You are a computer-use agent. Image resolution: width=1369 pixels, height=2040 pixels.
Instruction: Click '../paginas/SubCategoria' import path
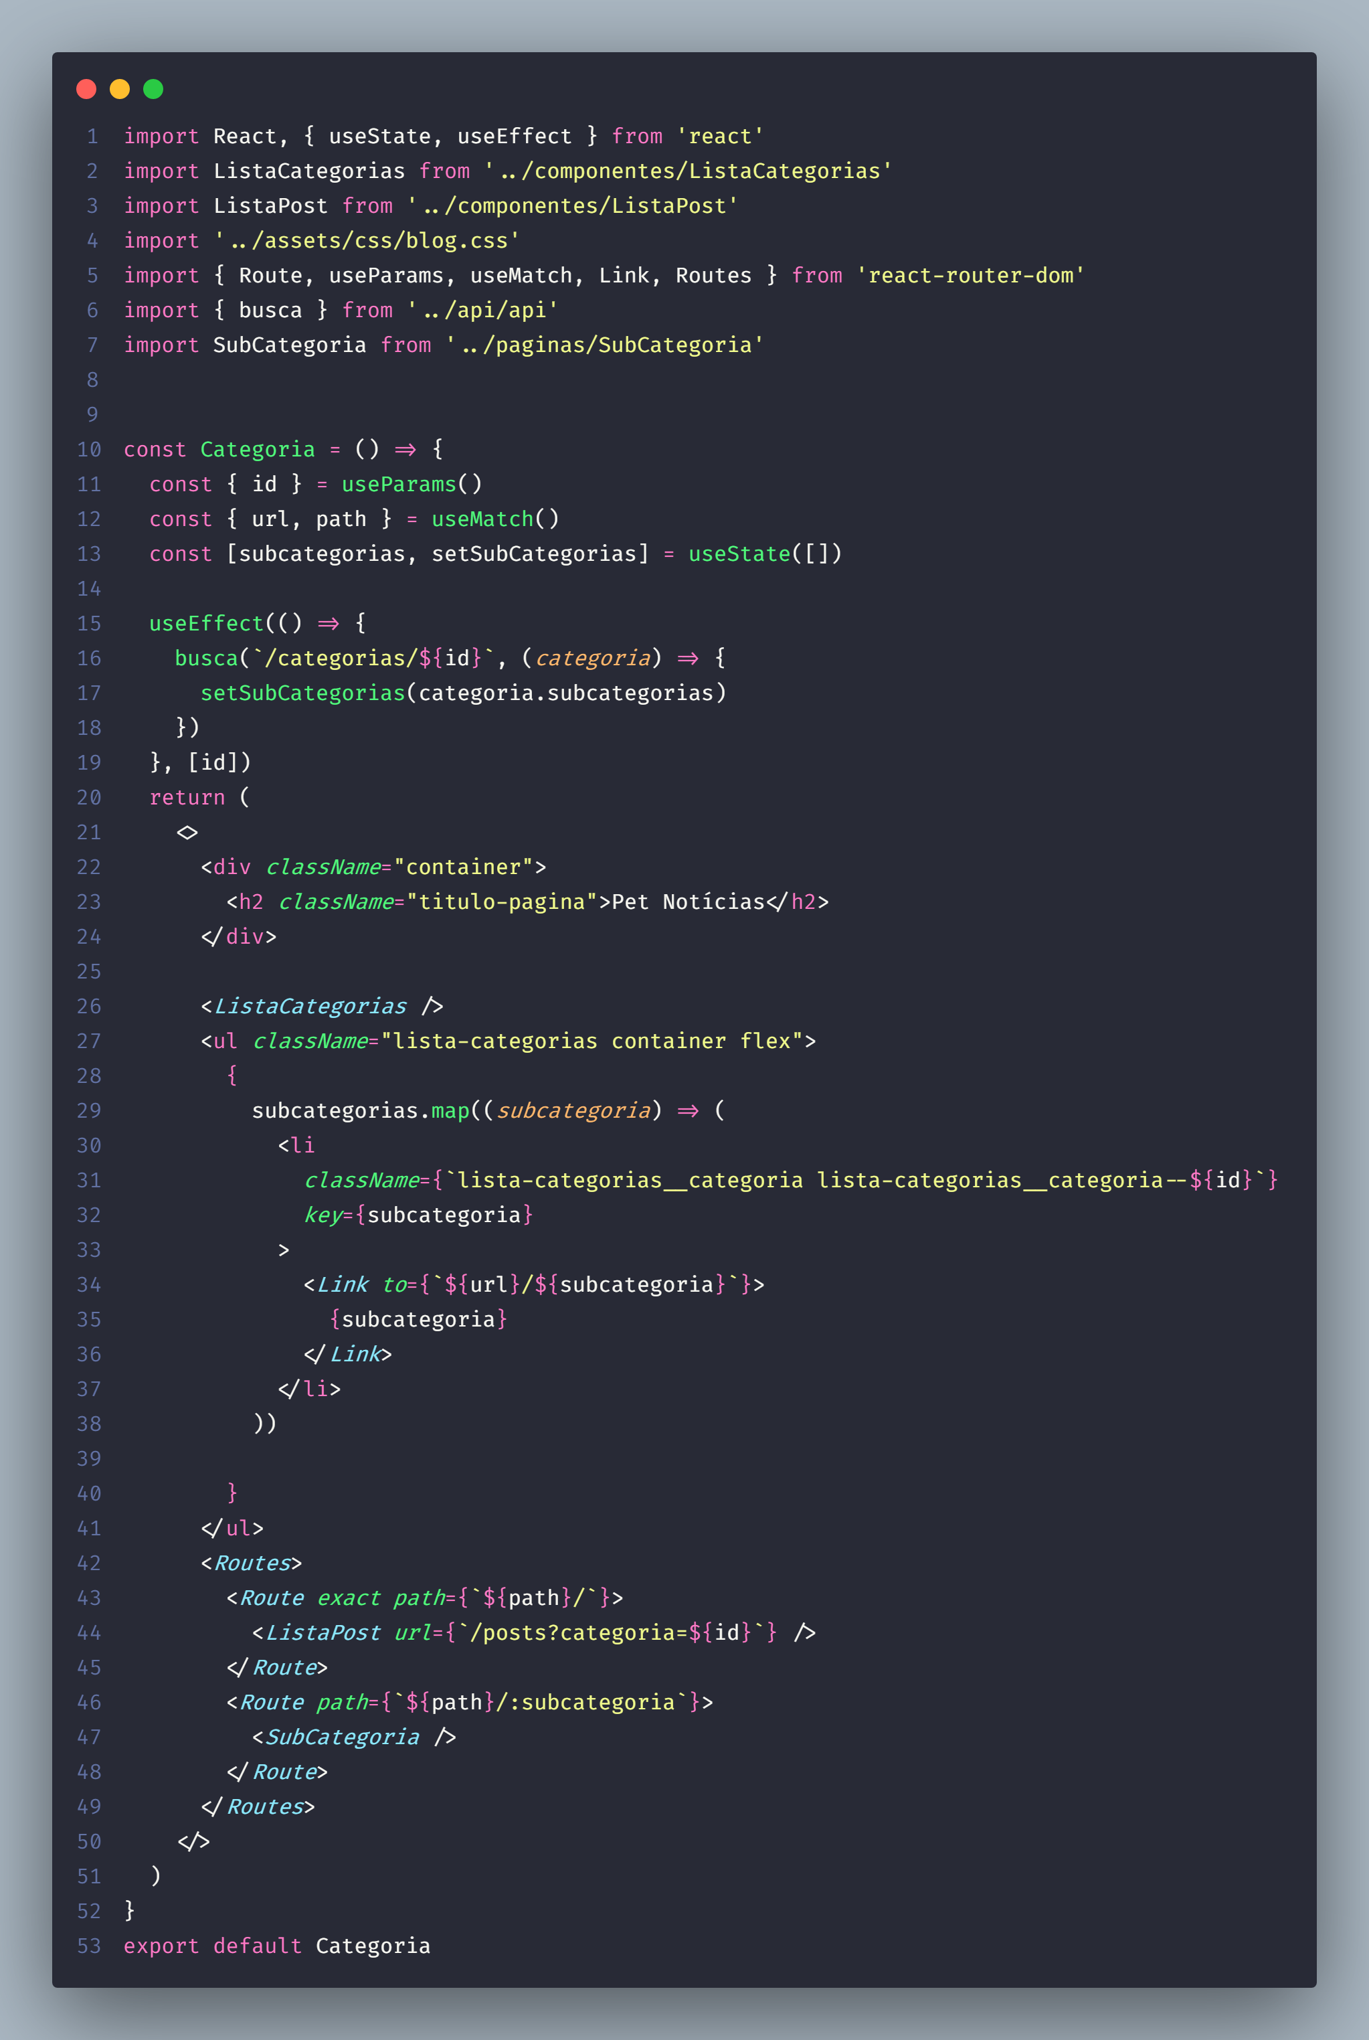[605, 345]
